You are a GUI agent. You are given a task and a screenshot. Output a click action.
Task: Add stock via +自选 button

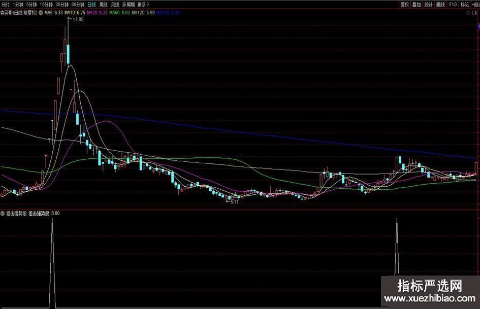[x=475, y=5]
